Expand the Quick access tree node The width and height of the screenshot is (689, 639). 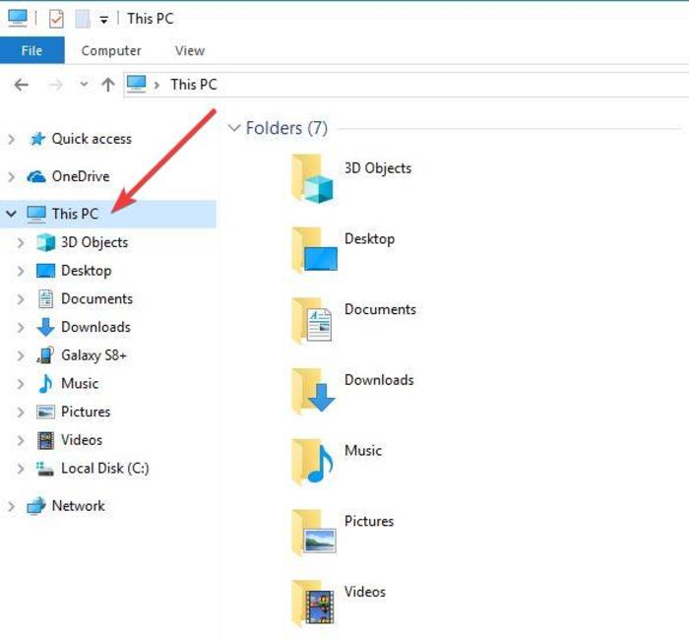tap(12, 139)
